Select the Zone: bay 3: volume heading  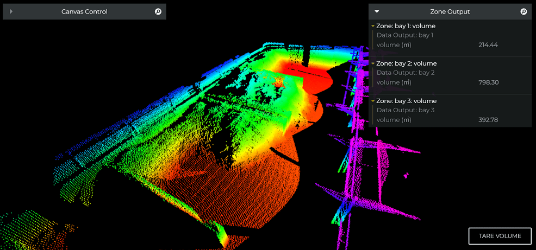[x=406, y=101]
